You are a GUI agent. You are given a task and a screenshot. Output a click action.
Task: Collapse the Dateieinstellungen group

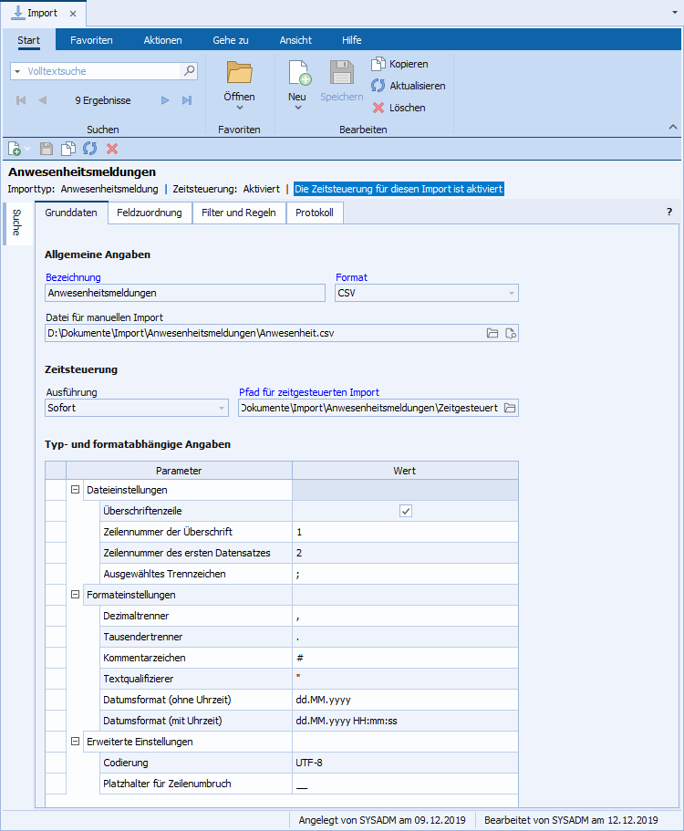point(74,490)
